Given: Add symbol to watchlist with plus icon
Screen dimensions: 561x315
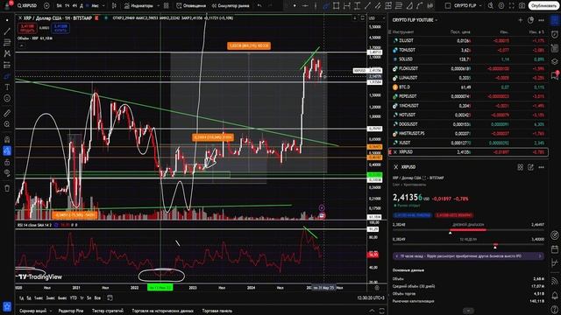Looking at the screenshot, I should point(520,20).
